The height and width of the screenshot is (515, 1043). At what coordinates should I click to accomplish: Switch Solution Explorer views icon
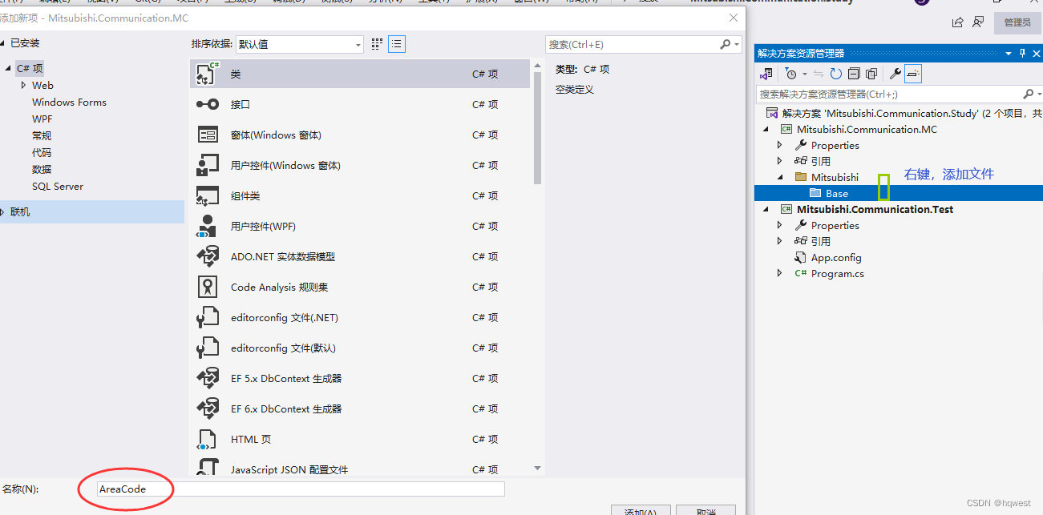[x=766, y=74]
